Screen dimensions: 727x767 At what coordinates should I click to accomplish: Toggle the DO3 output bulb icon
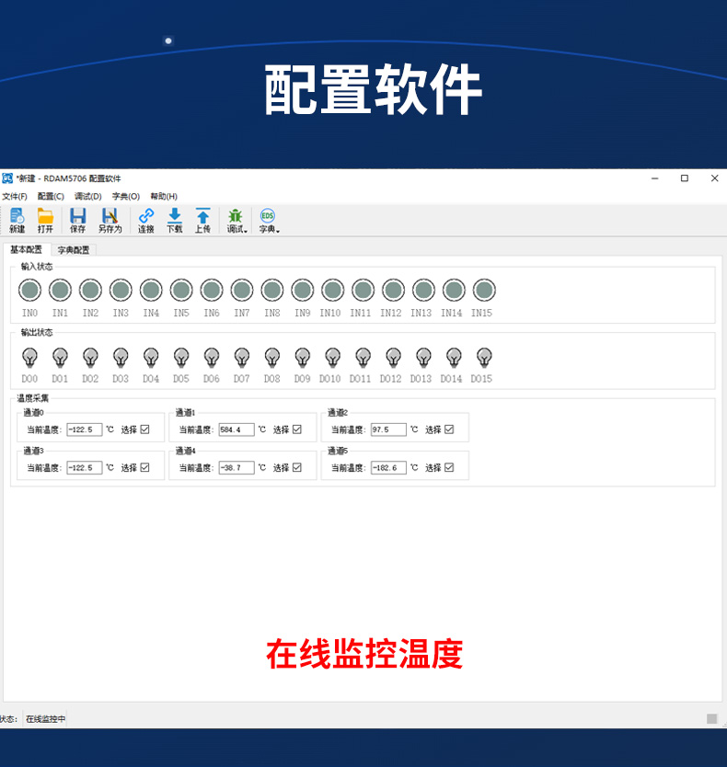[x=121, y=357]
